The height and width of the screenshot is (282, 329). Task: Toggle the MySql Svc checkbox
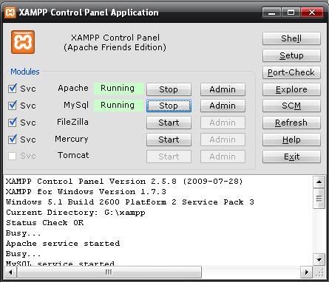click(x=13, y=106)
